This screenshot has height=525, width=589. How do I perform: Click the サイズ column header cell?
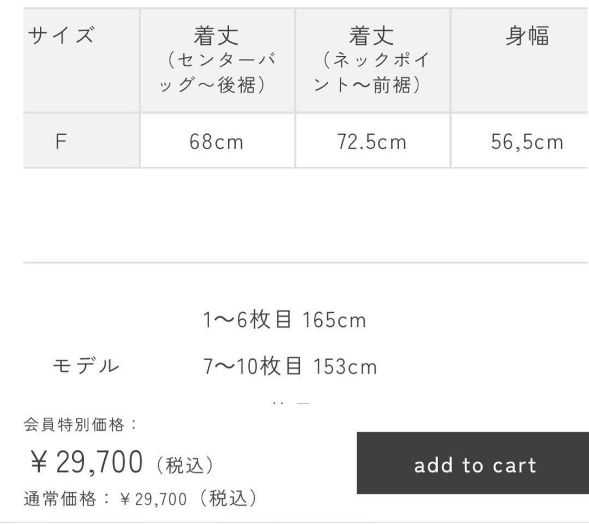coord(61,37)
